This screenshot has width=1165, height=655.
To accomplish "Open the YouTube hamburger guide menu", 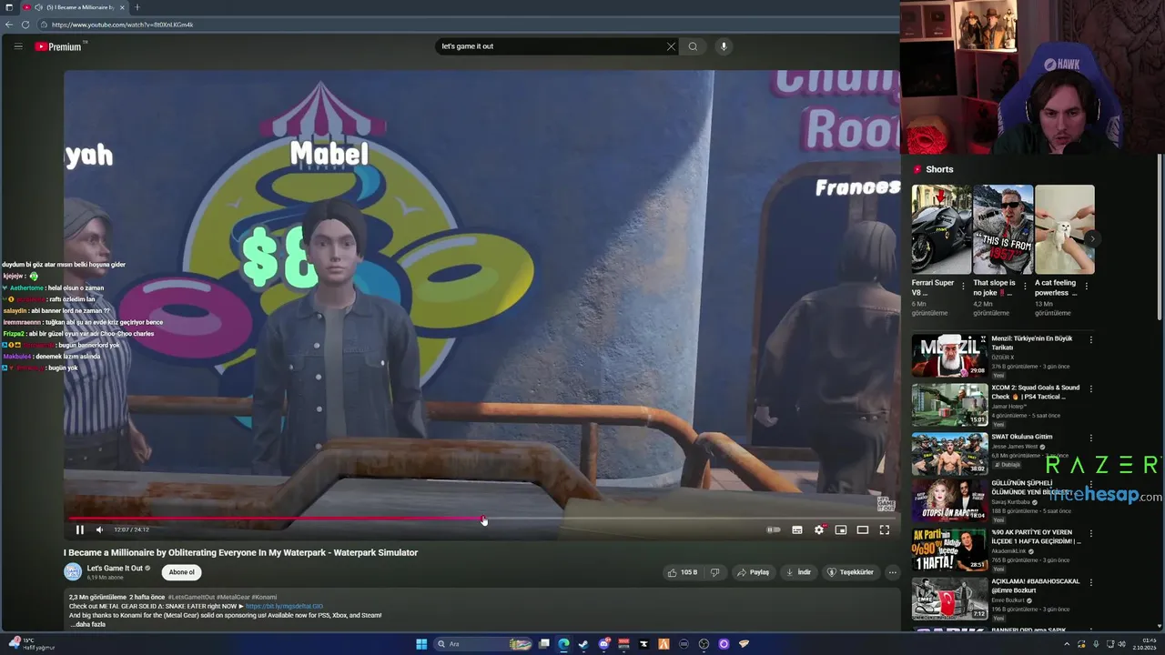I will coord(18,46).
